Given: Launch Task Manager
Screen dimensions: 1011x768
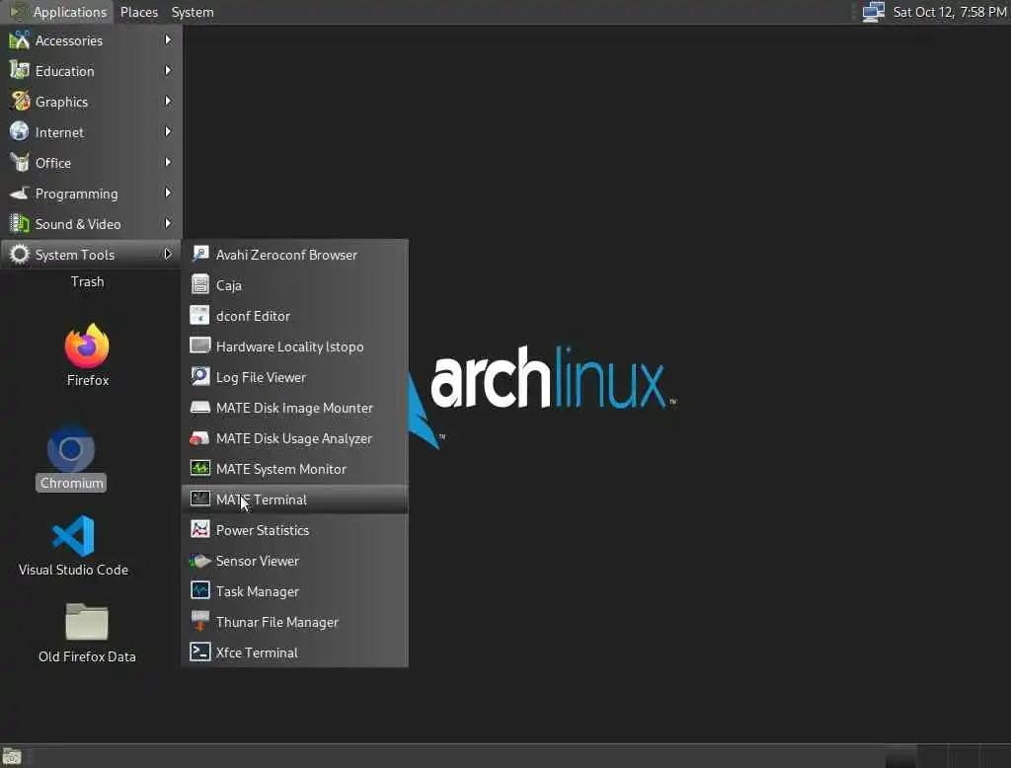Looking at the screenshot, I should click(294, 591).
